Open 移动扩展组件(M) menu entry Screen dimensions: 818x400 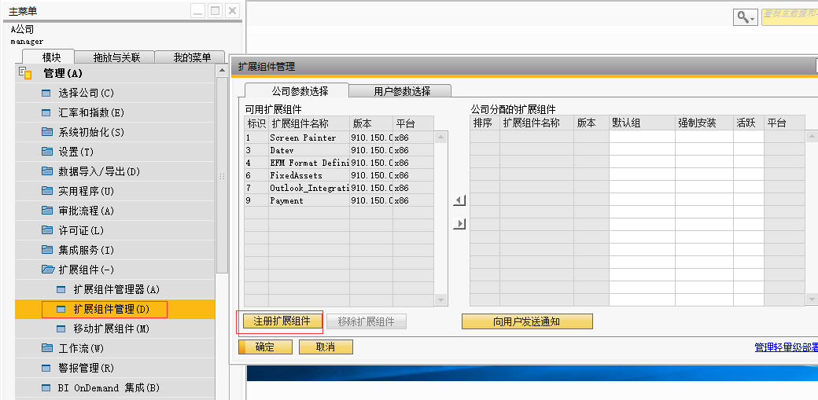point(115,329)
